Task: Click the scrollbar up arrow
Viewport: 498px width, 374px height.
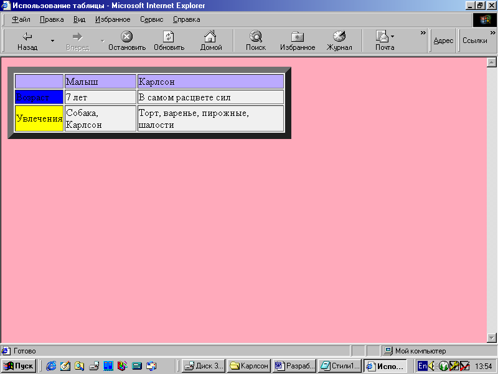Action: (491, 62)
